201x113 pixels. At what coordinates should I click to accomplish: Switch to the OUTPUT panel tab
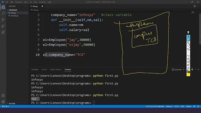point(44,70)
